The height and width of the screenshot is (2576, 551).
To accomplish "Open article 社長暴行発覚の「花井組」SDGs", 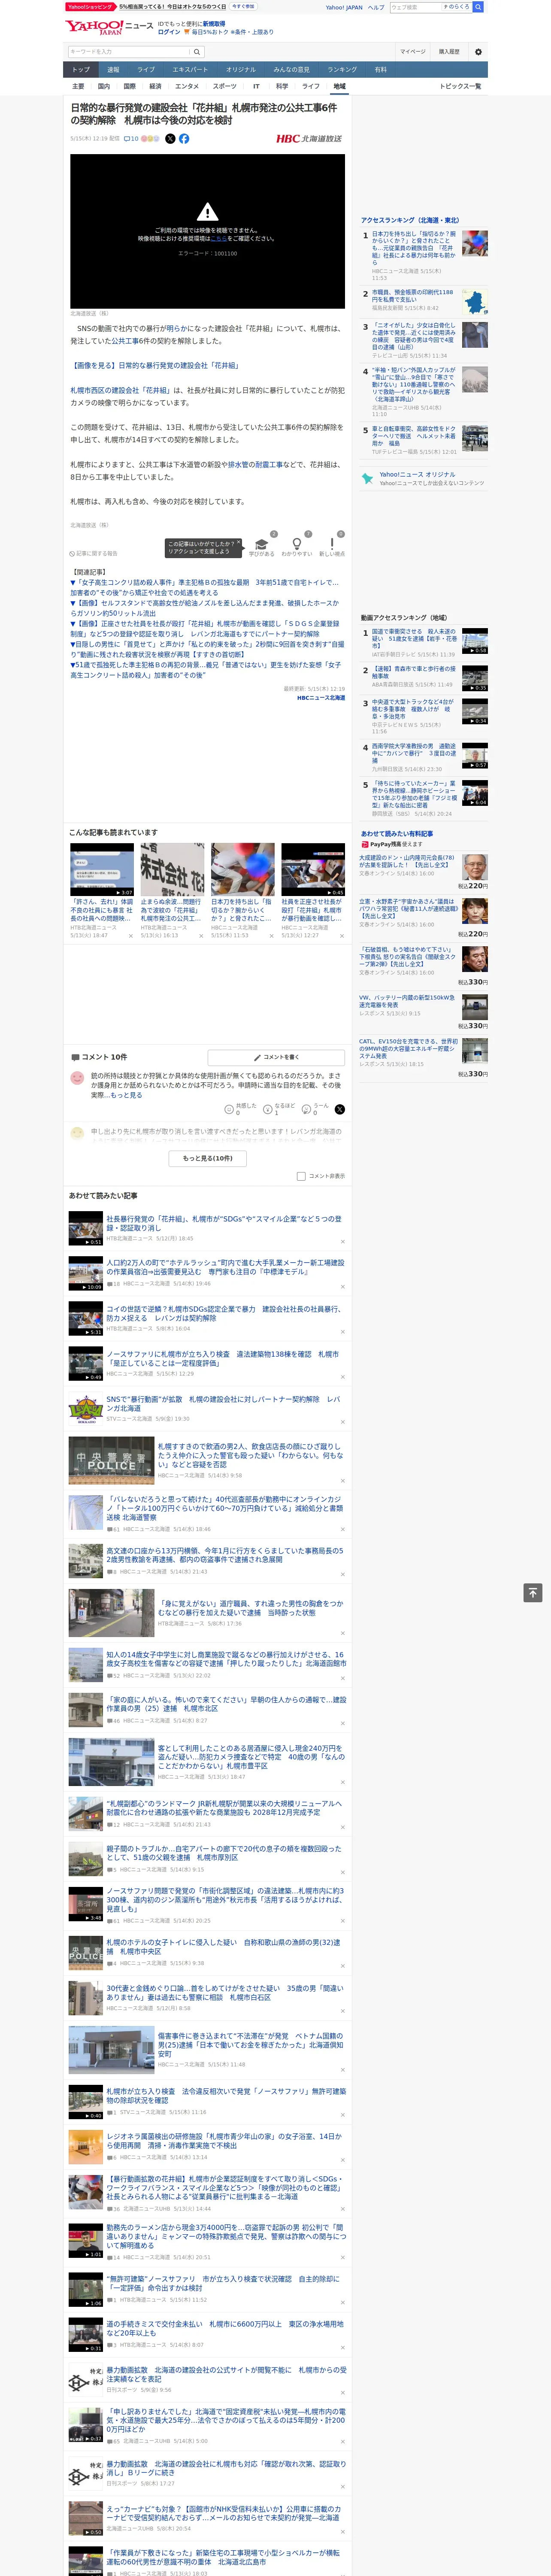I will 225,1223.
